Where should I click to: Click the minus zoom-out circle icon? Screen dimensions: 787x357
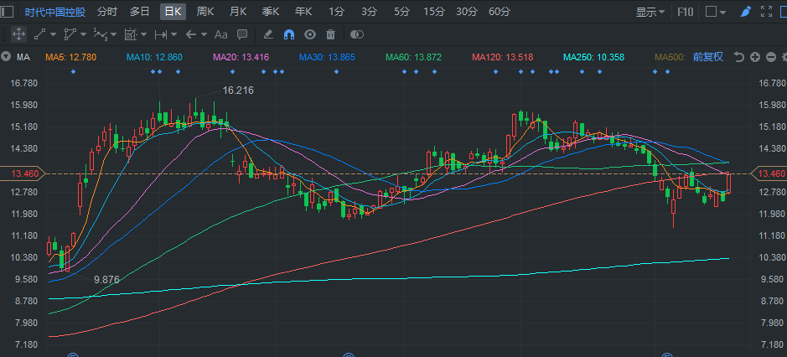pos(771,57)
